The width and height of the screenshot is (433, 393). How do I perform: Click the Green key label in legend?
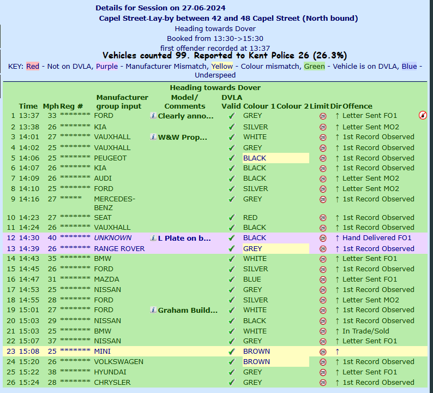314,67
